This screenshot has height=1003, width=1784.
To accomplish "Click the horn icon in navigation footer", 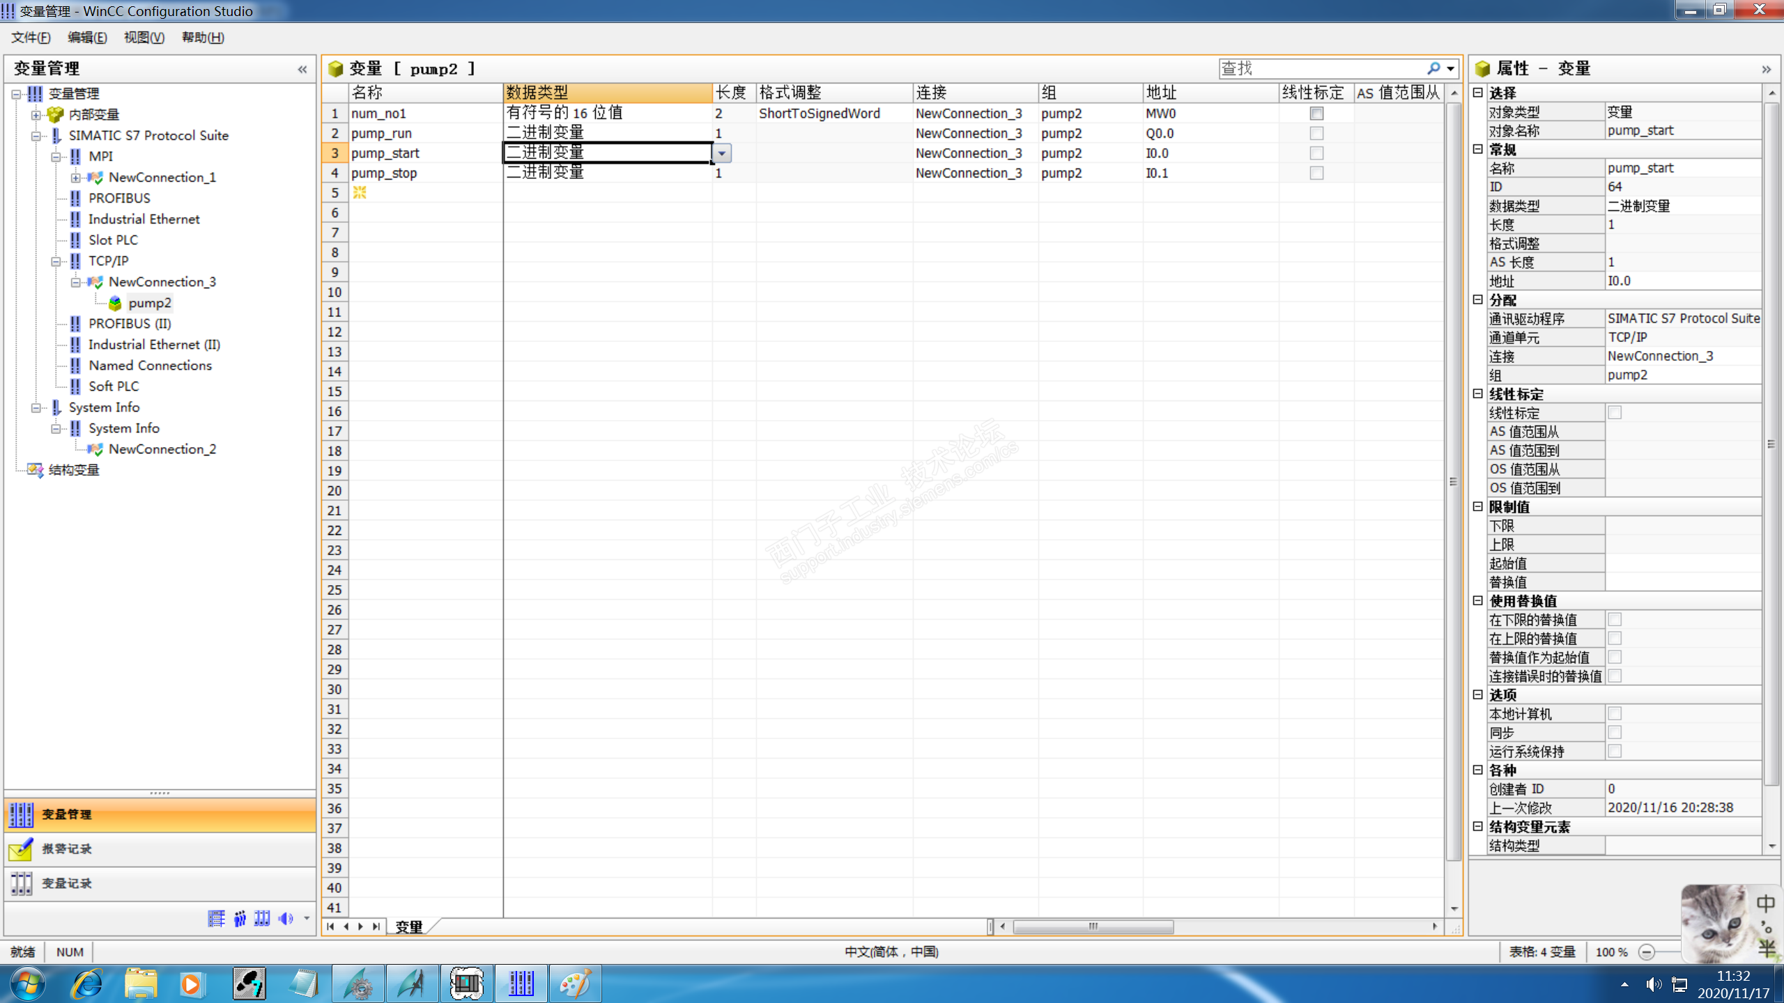I will [285, 919].
